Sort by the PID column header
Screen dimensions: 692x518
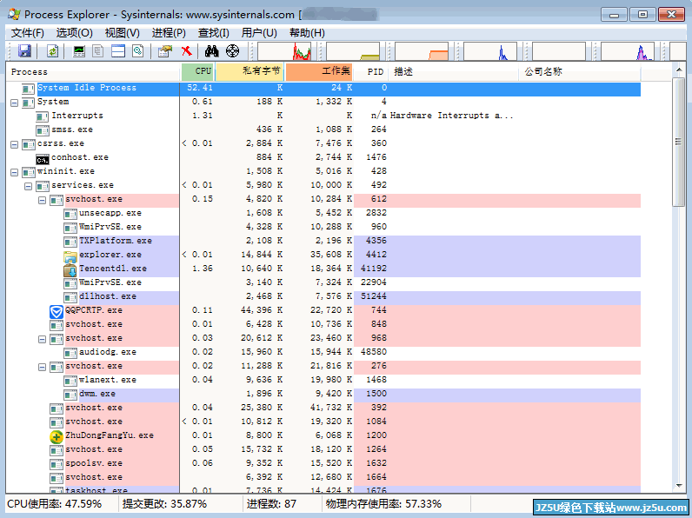click(x=371, y=72)
